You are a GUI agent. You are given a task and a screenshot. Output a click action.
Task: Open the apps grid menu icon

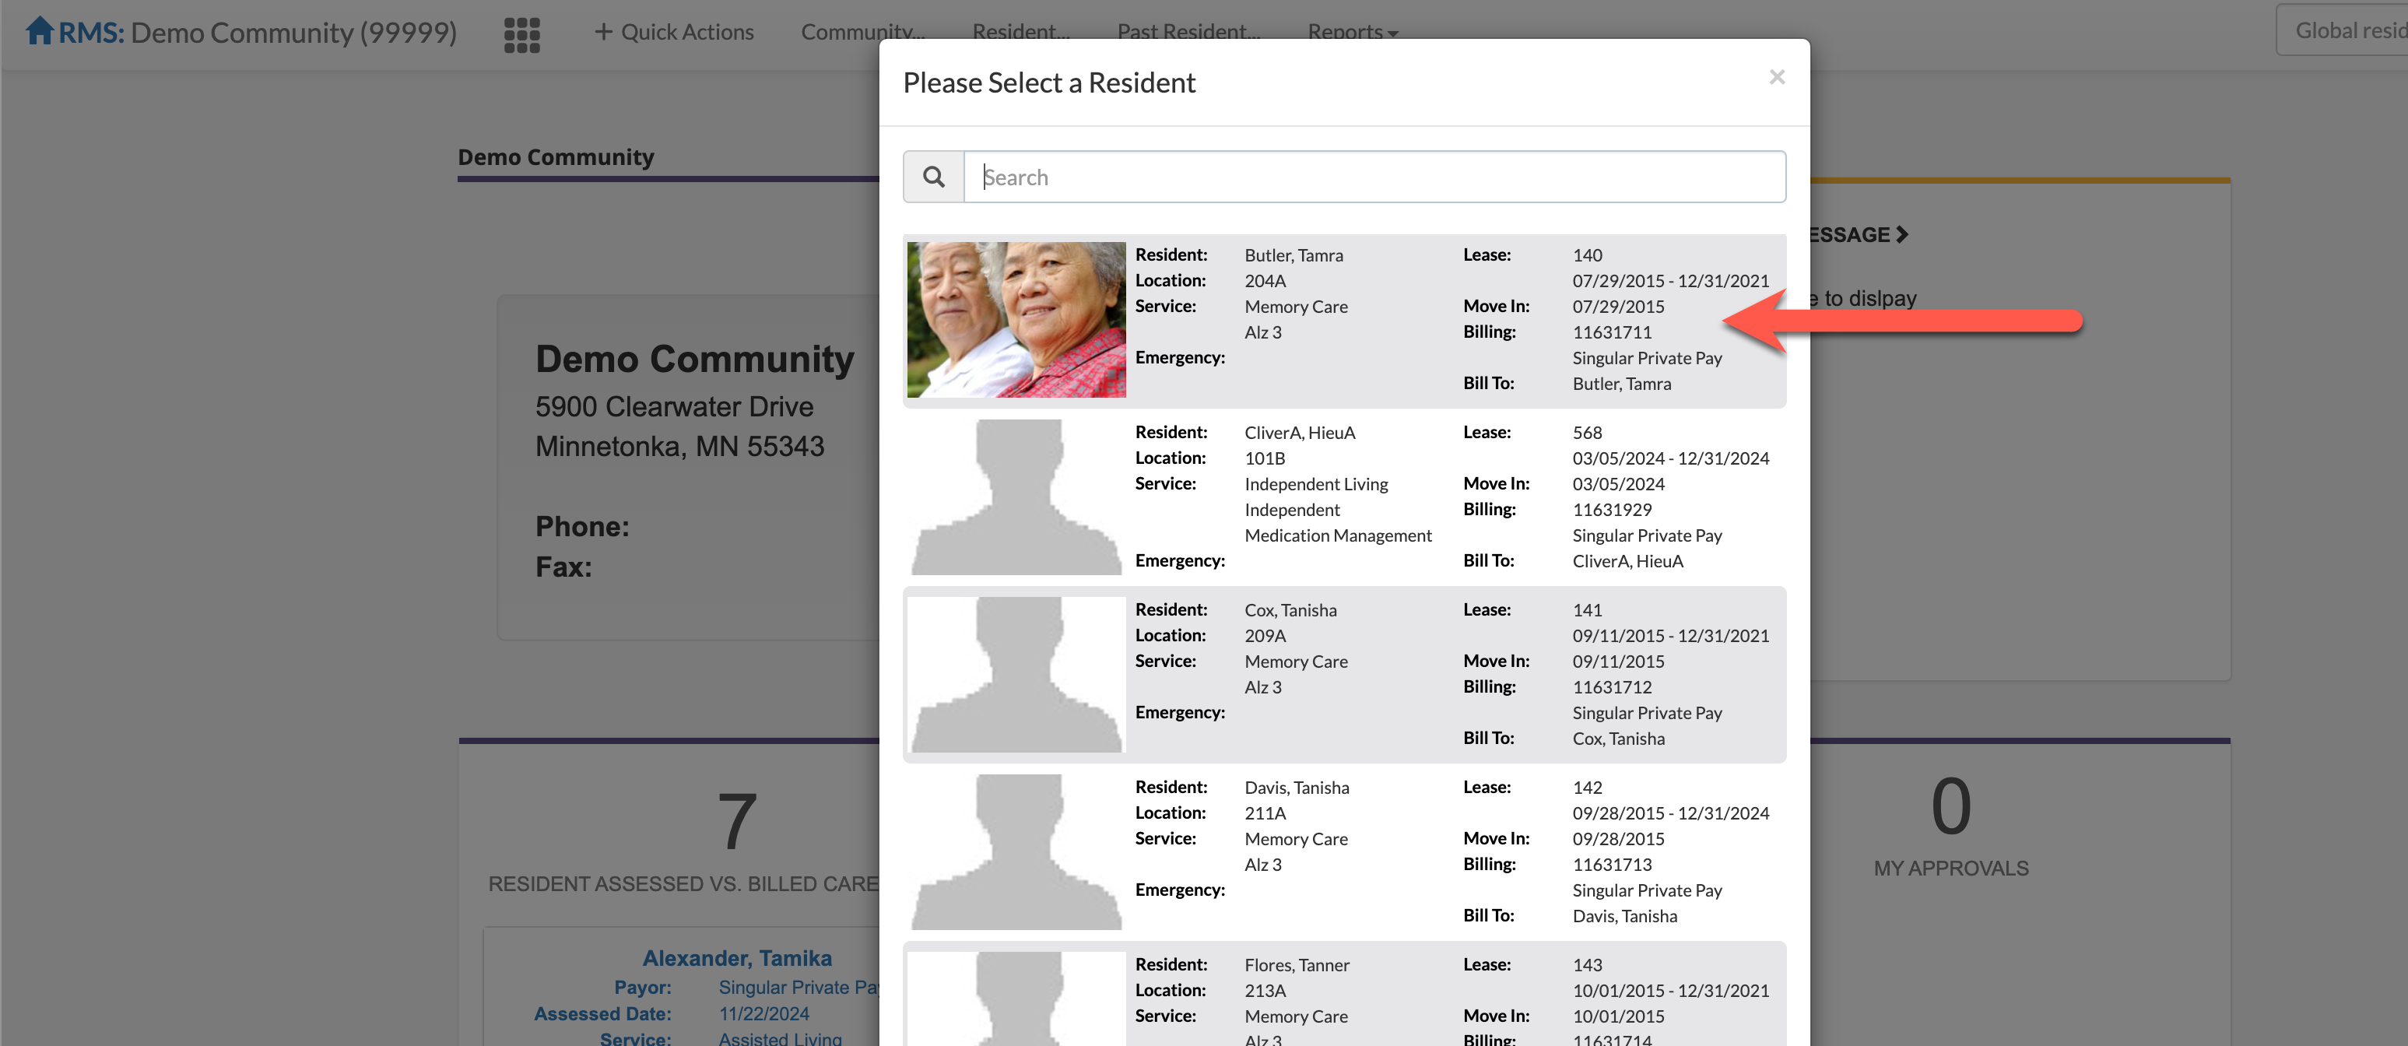pyautogui.click(x=521, y=34)
